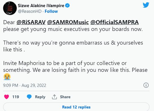Expand the Read 12 replies button

point(76,107)
